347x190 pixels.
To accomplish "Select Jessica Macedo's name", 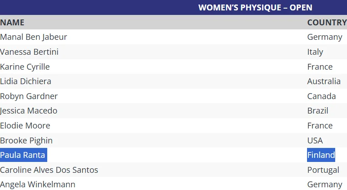I will click(29, 111).
